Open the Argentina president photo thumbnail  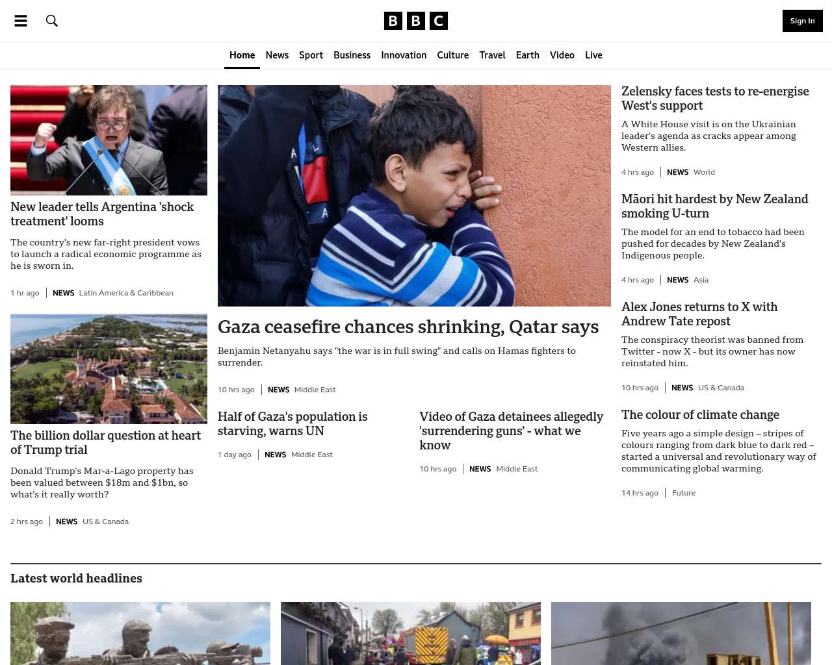click(x=109, y=140)
